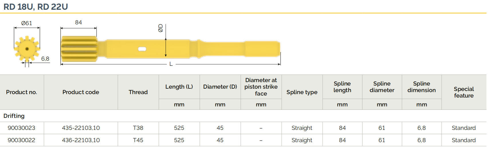Select the Thread column header
Image resolution: width=488 pixels, height=149 pixels.
pyautogui.click(x=138, y=92)
